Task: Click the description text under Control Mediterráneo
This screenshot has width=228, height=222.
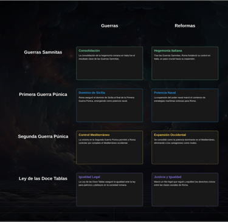Action: (107, 141)
